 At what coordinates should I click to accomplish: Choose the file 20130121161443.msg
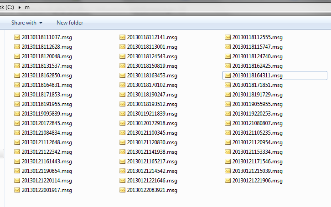[x=47, y=162]
